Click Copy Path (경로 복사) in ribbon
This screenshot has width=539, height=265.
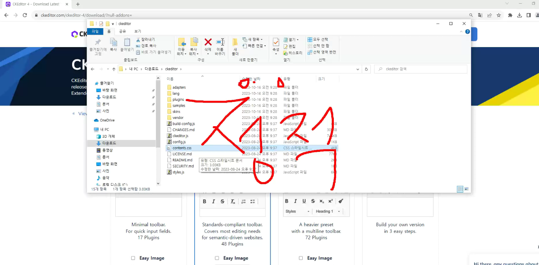146,46
